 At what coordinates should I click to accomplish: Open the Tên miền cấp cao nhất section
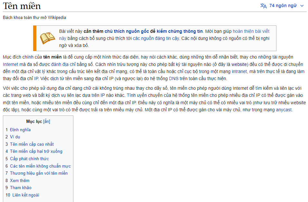pyautogui.click(x=32, y=144)
